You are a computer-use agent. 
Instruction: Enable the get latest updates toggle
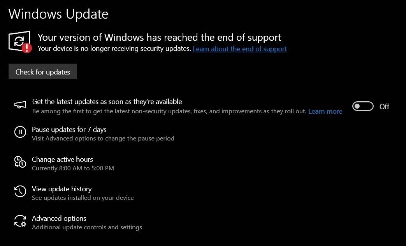363,106
